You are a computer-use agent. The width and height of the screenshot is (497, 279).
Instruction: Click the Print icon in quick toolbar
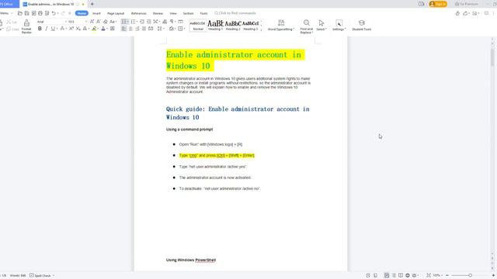(x=40, y=13)
